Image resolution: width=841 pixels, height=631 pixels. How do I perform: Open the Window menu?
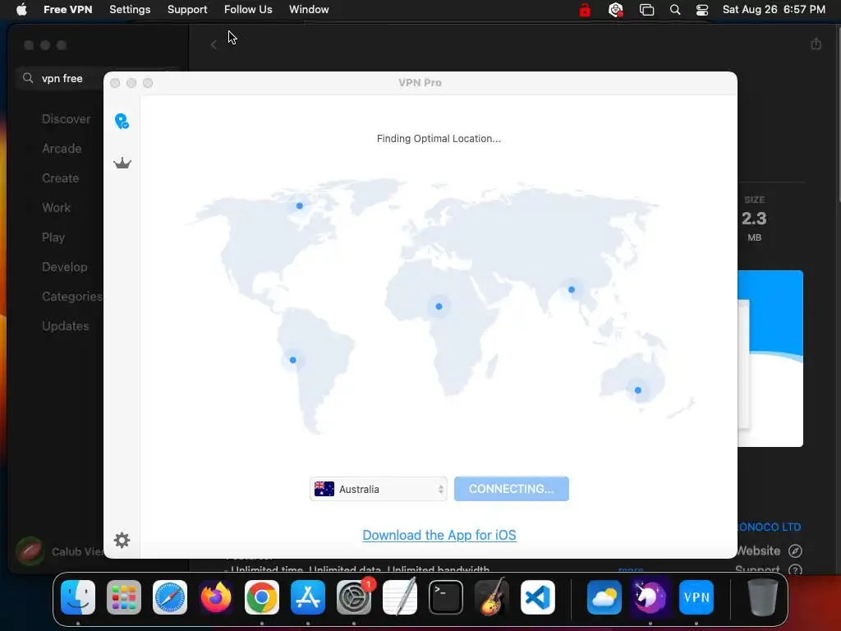[309, 10]
